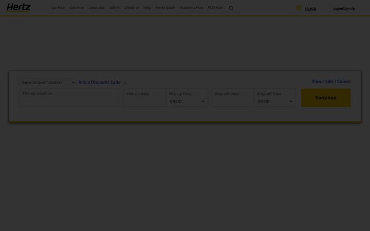The image size is (370, 231).
Task: Open the Van Hire menu
Action: (77, 8)
